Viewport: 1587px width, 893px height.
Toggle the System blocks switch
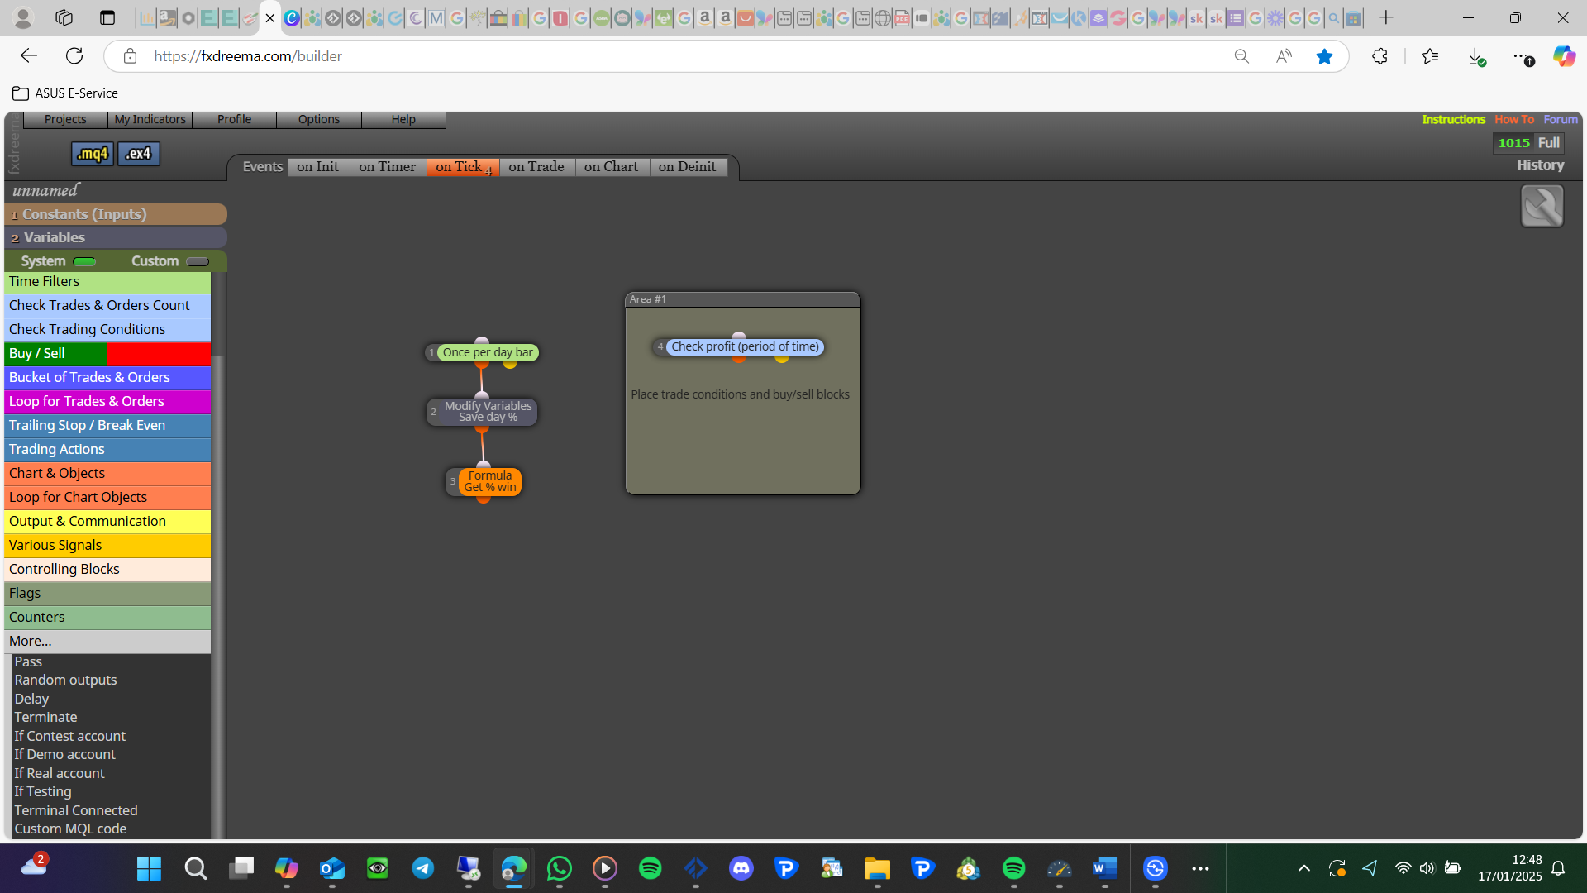pyautogui.click(x=84, y=261)
